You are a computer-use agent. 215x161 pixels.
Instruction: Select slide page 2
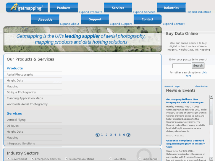coord(106,135)
